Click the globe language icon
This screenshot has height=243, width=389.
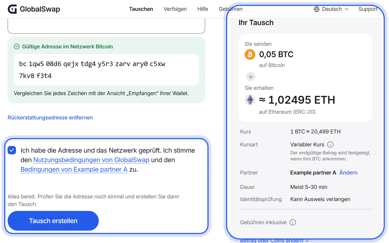click(317, 9)
